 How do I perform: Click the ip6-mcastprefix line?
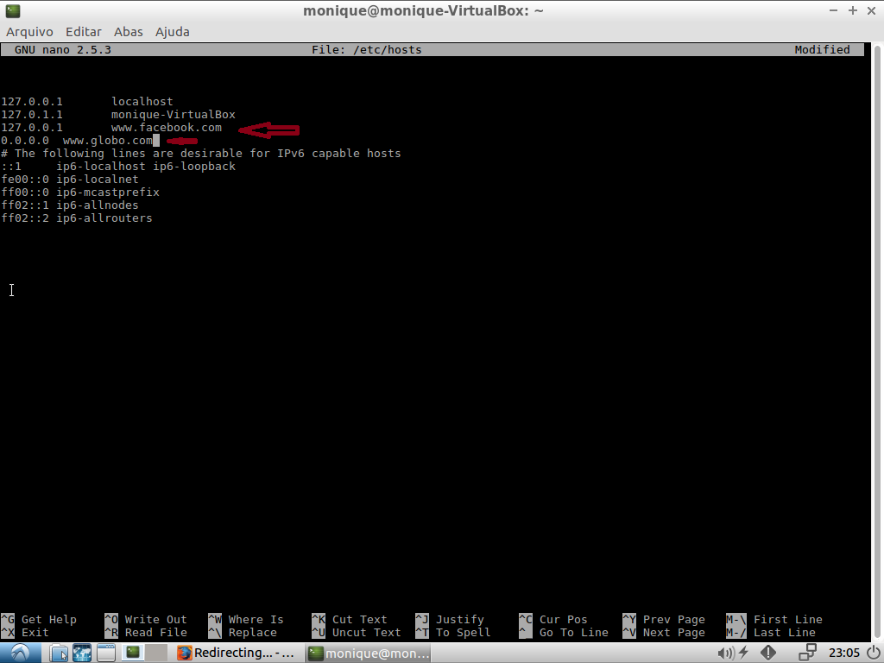(x=80, y=193)
